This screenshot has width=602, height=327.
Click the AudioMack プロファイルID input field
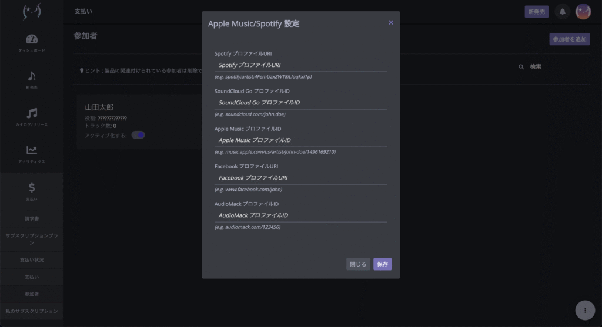click(x=300, y=215)
